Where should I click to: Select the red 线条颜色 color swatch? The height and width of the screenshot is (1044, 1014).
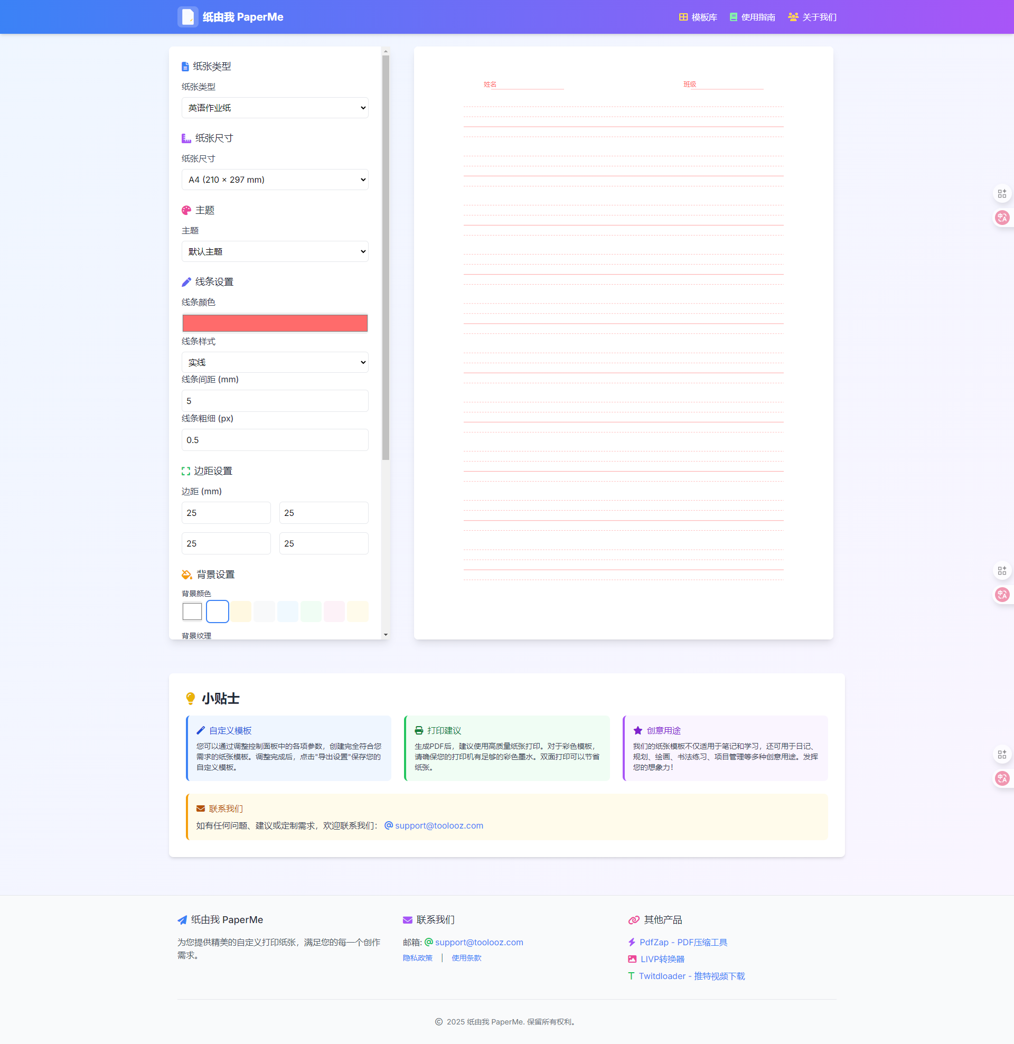pyautogui.click(x=275, y=323)
